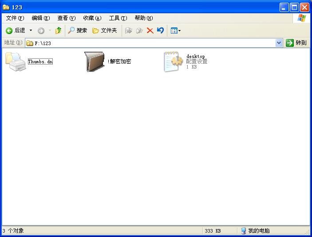
Task: Maximize the 123 window
Action: click(294, 8)
